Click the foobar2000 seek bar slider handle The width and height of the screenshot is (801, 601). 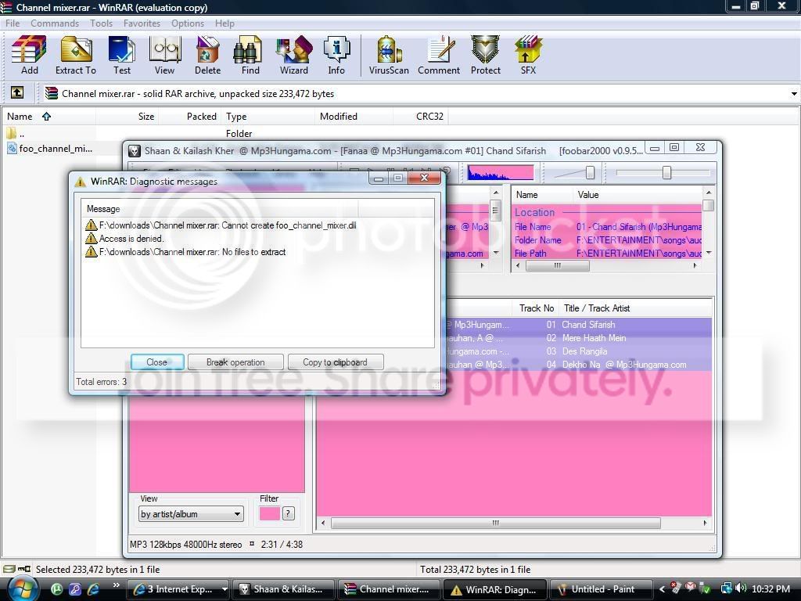[x=666, y=172]
